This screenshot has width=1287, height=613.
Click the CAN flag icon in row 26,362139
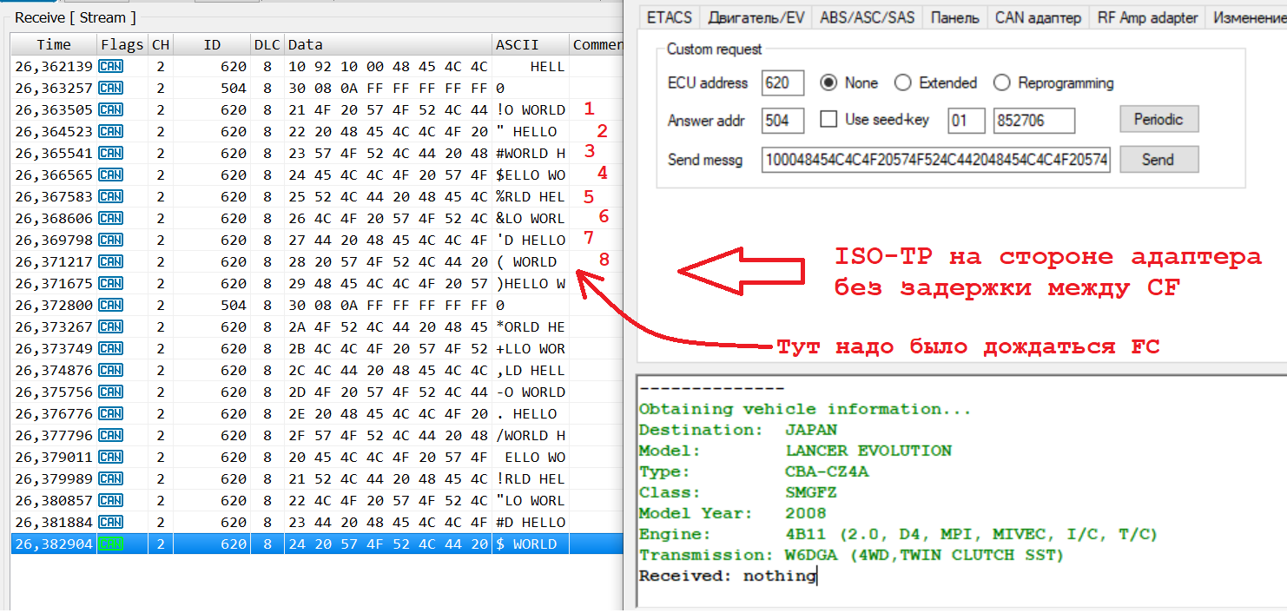(x=111, y=66)
